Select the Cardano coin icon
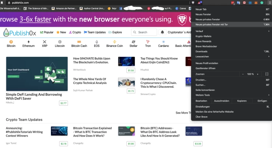 click(164, 42)
